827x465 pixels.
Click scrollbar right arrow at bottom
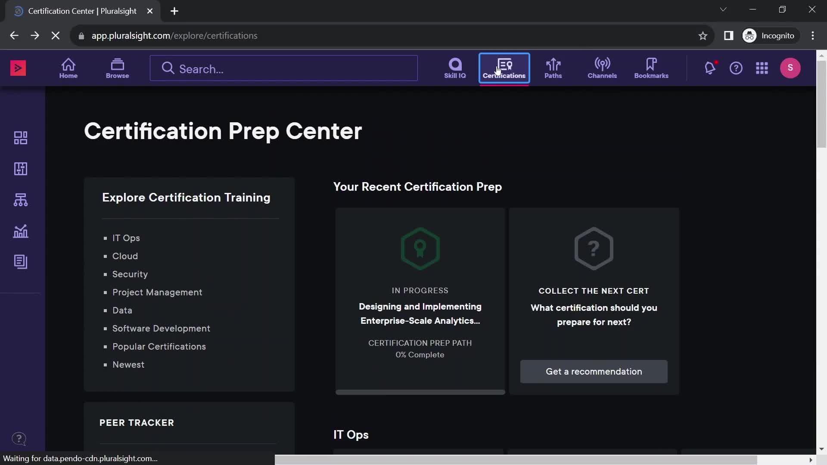click(x=811, y=460)
